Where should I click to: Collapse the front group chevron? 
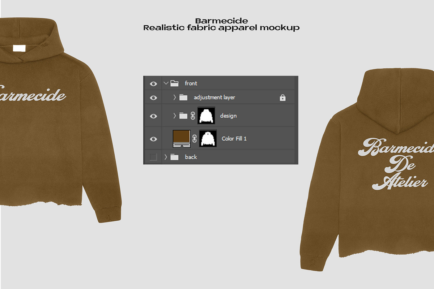click(166, 83)
